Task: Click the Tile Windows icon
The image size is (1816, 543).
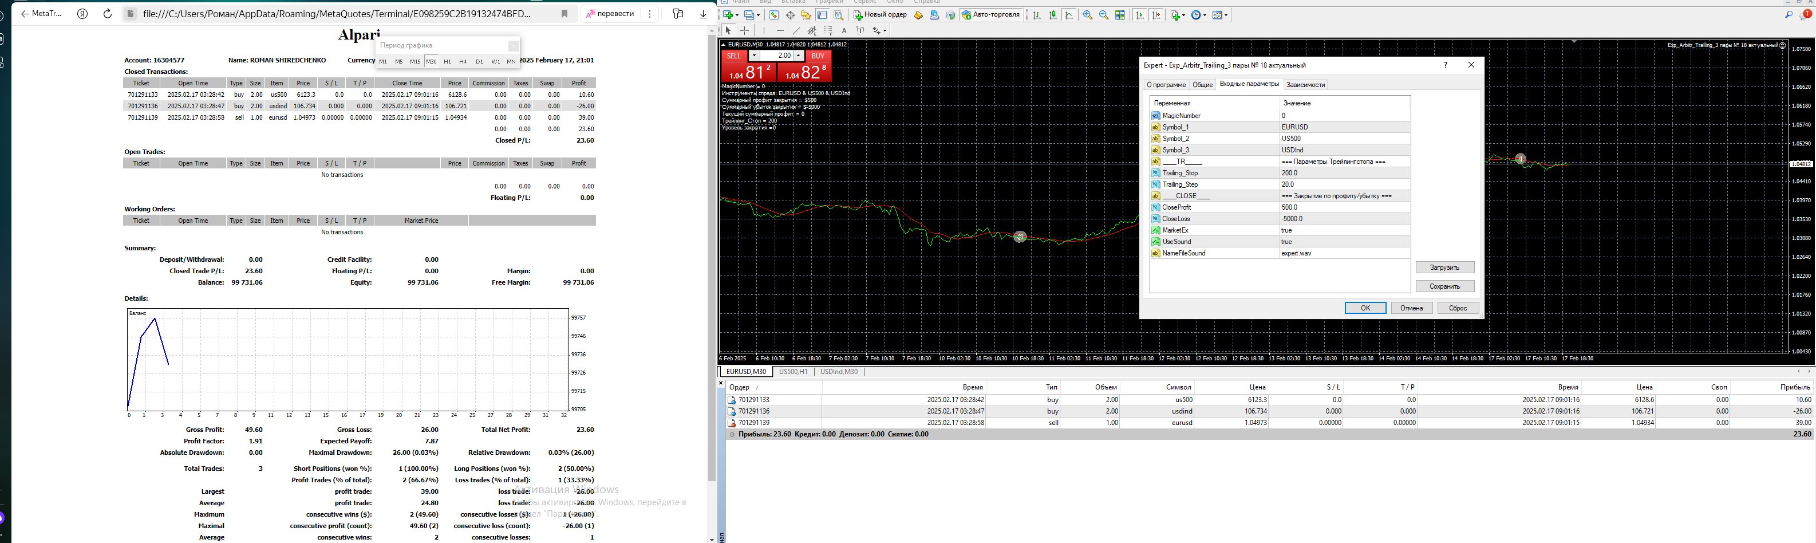Action: (1119, 15)
